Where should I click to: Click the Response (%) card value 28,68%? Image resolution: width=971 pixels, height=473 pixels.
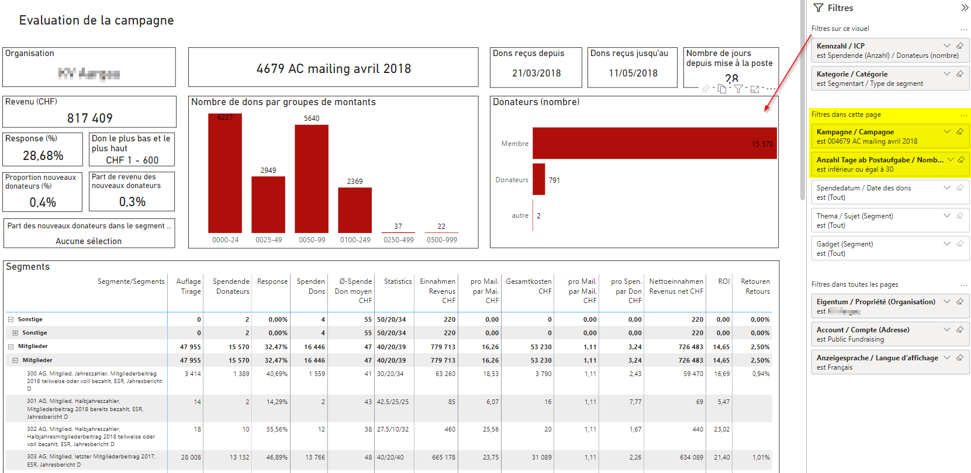[43, 155]
